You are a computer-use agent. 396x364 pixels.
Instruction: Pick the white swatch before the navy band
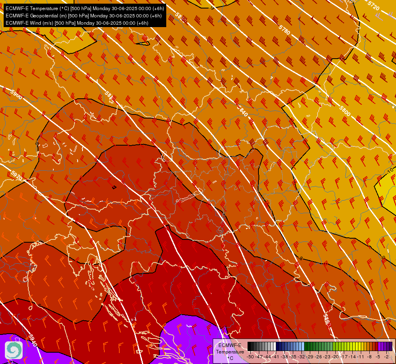point(275,346)
